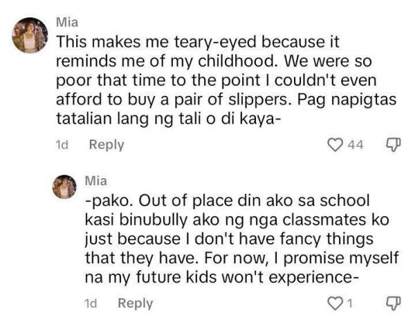Open Mia's profile picture beside the first comment
The height and width of the screenshot is (319, 415).
pos(29,35)
